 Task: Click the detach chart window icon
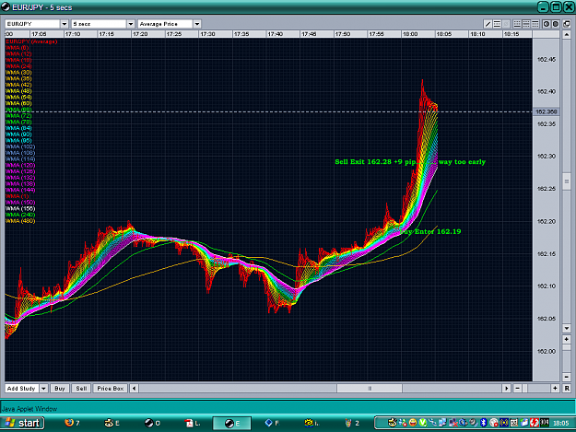[567, 24]
